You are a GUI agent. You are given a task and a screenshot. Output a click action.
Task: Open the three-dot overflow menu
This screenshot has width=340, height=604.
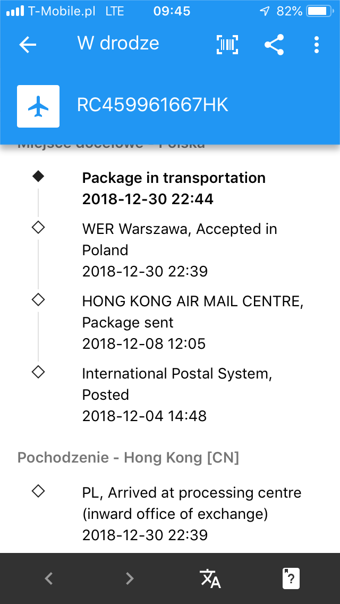tap(317, 45)
